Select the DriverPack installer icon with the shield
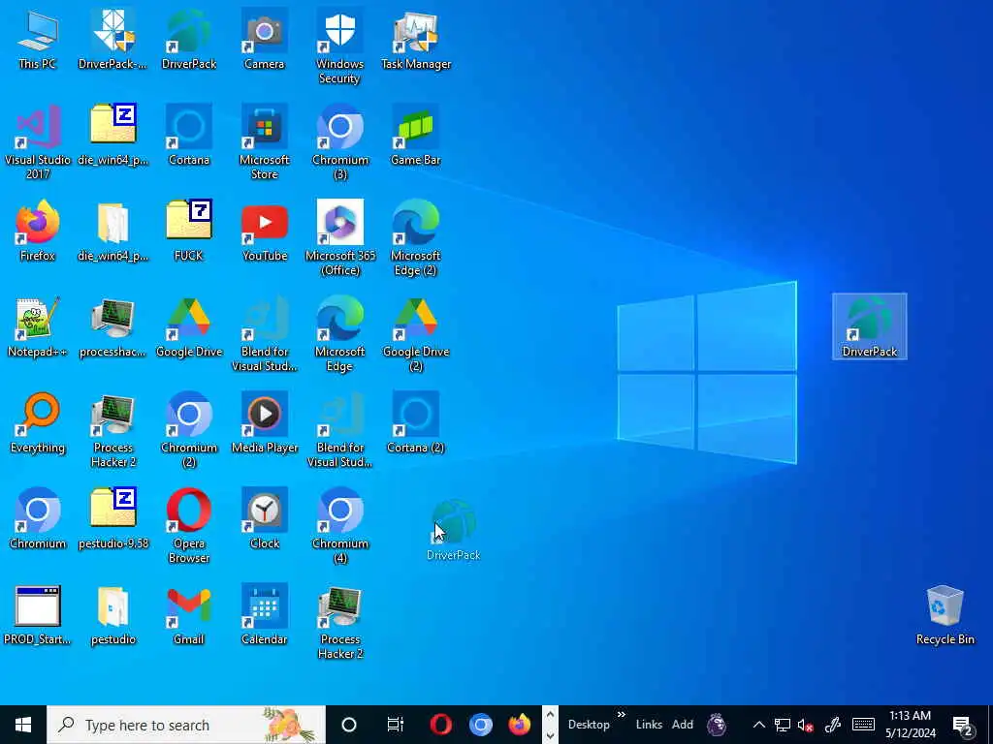Image resolution: width=993 pixels, height=744 pixels. pos(113,39)
